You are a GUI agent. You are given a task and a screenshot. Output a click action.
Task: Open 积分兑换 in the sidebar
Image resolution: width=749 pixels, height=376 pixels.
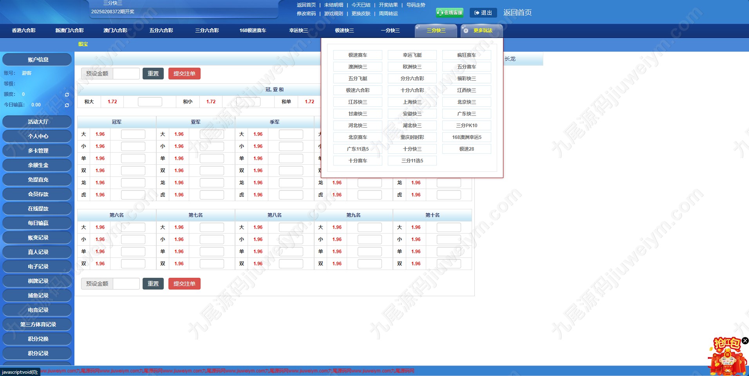(37, 339)
